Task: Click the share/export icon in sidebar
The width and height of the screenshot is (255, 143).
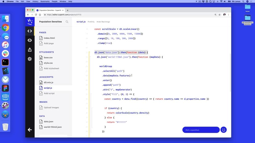Action: [x=30, y=49]
